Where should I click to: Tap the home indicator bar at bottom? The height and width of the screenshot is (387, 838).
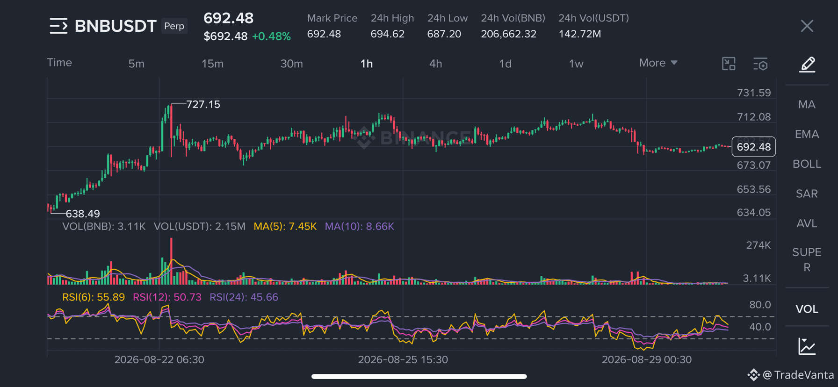click(x=419, y=376)
